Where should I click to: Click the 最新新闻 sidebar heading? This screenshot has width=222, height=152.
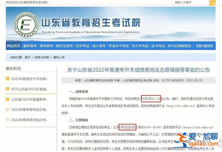pyautogui.click(x=13, y=69)
